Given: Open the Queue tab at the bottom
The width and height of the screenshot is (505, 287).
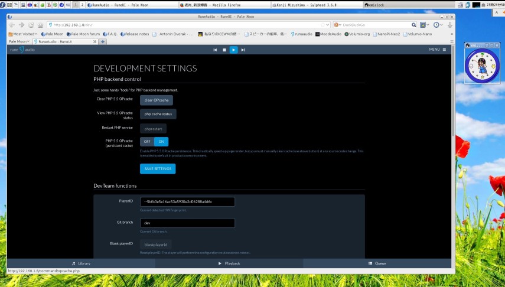Looking at the screenshot, I should pyautogui.click(x=377, y=263).
